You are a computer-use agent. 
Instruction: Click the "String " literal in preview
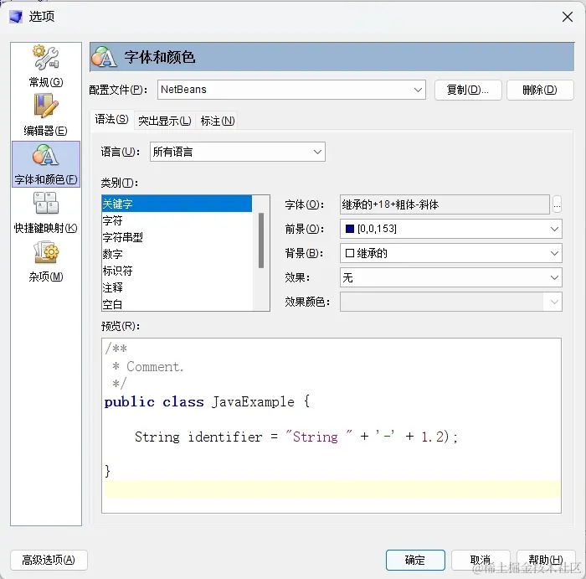click(x=319, y=437)
